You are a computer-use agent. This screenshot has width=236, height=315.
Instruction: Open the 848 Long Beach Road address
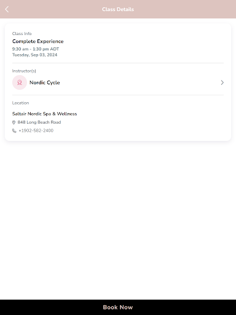click(39, 122)
